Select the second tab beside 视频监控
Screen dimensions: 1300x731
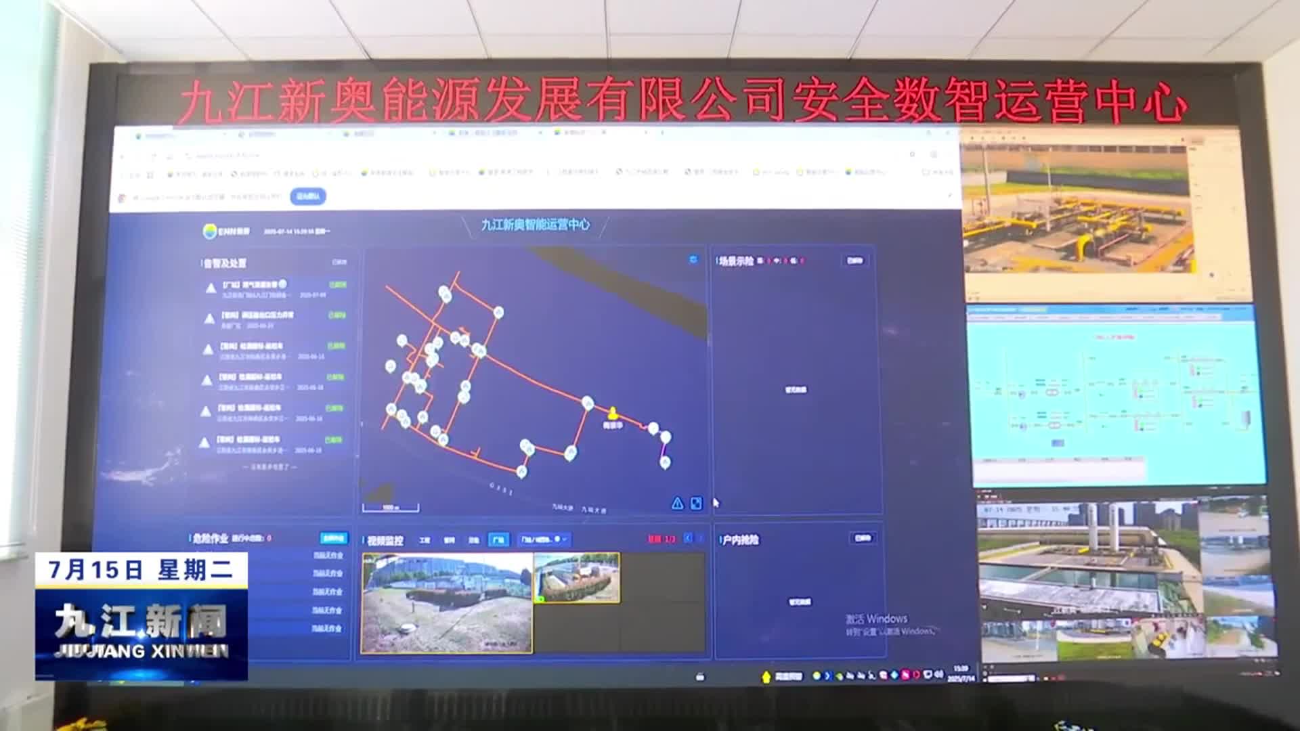pos(449,540)
